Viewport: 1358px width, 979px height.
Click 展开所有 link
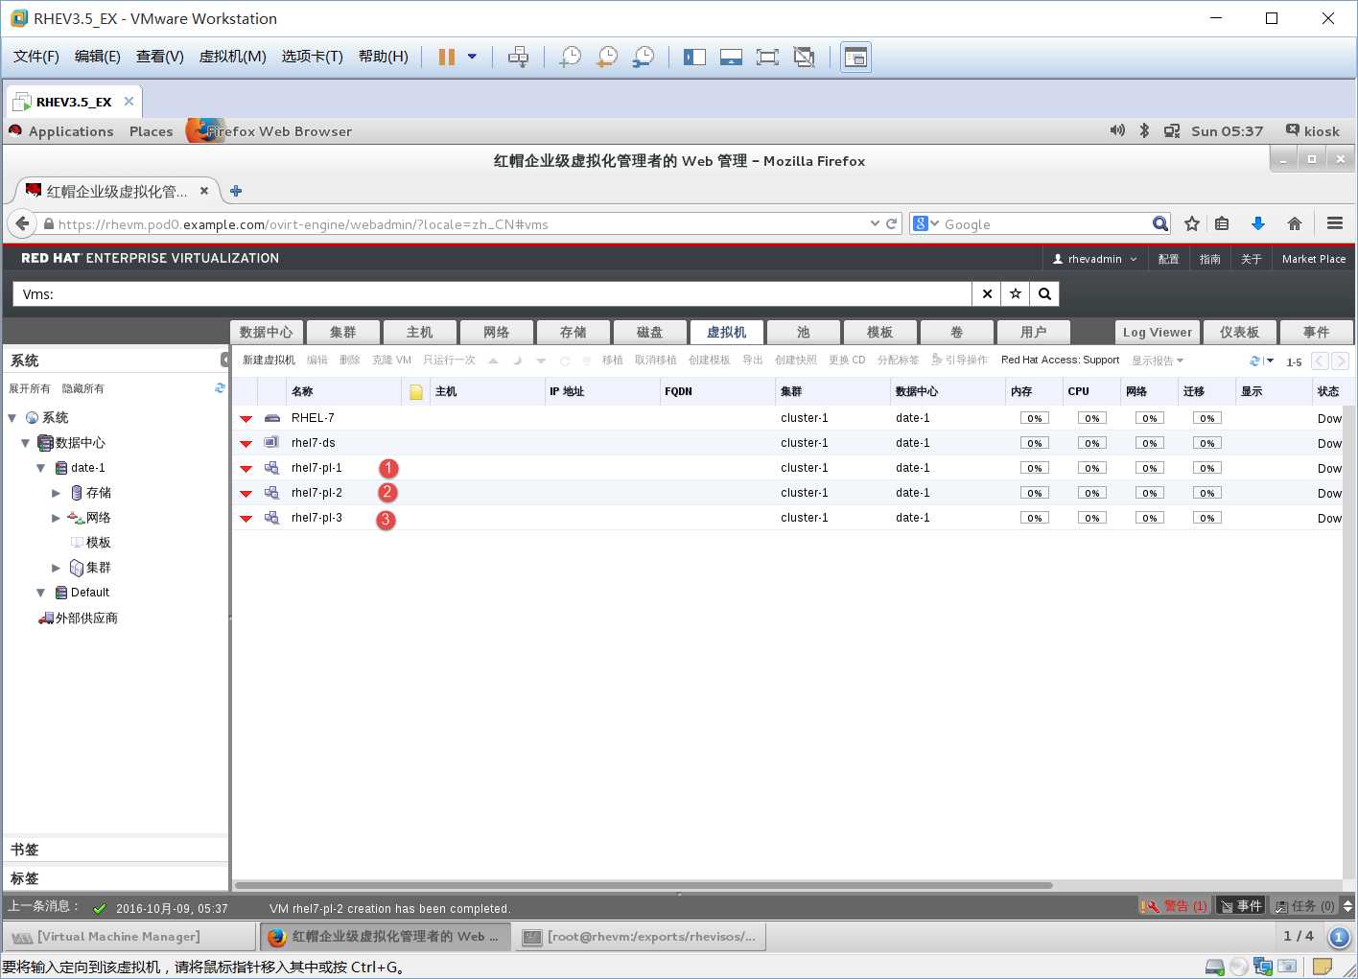(x=30, y=388)
